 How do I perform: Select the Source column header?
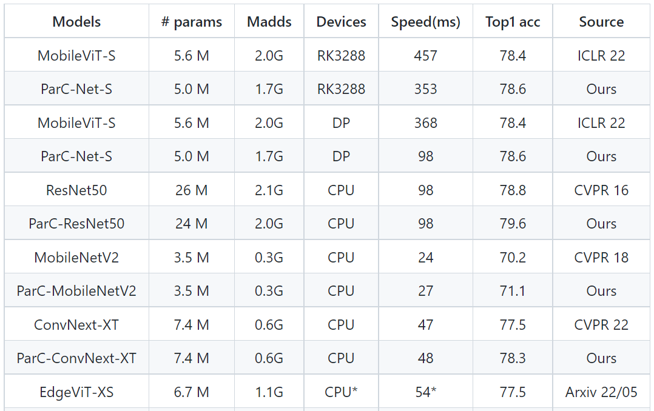[601, 22]
